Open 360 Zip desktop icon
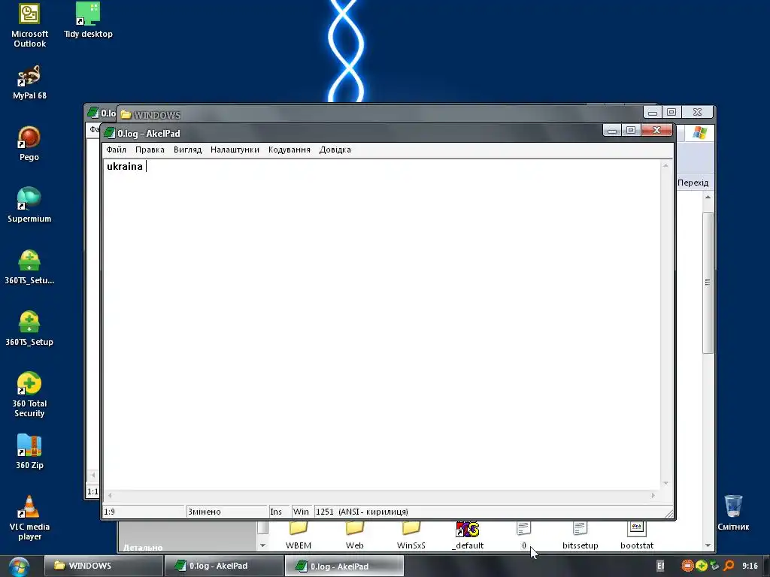Viewport: 770px width, 577px height. (x=29, y=452)
